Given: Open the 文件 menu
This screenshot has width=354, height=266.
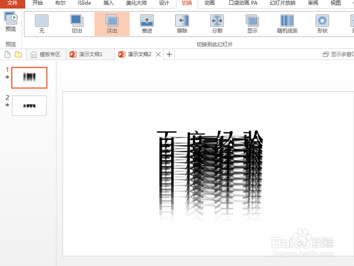Looking at the screenshot, I should [x=12, y=3].
